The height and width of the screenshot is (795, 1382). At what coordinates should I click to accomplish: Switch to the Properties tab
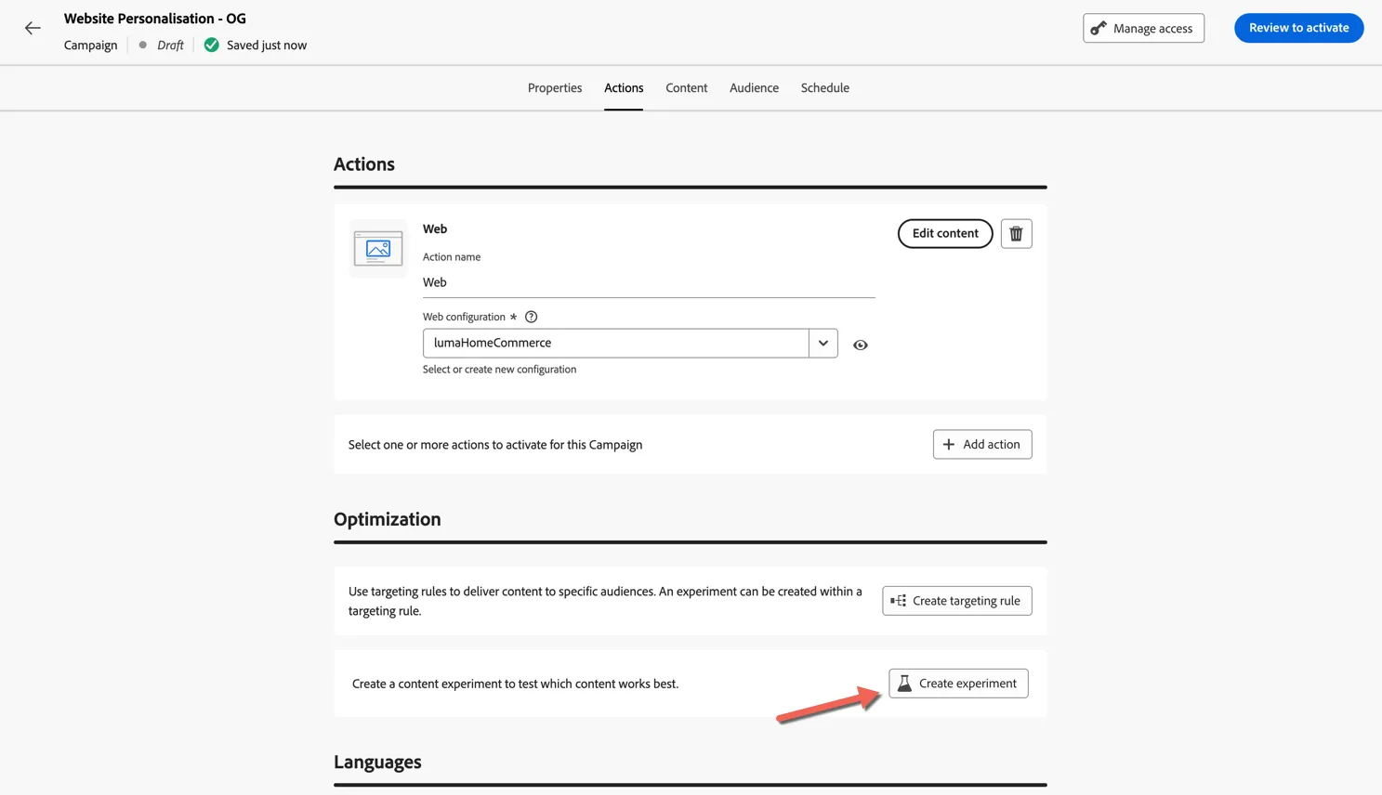[555, 87]
